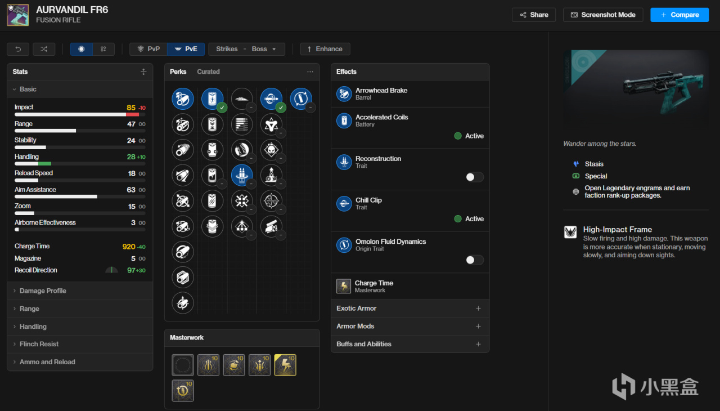720x411 pixels.
Task: Open the Strikes - Boss dropdown
Action: point(246,49)
